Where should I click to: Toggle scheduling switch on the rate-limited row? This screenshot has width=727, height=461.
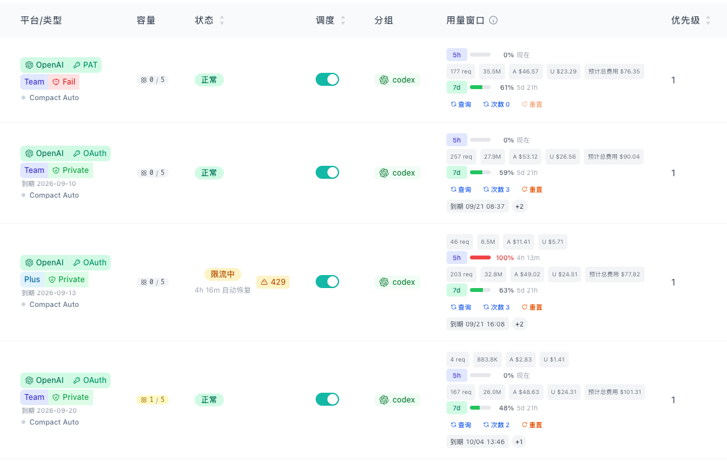click(327, 282)
